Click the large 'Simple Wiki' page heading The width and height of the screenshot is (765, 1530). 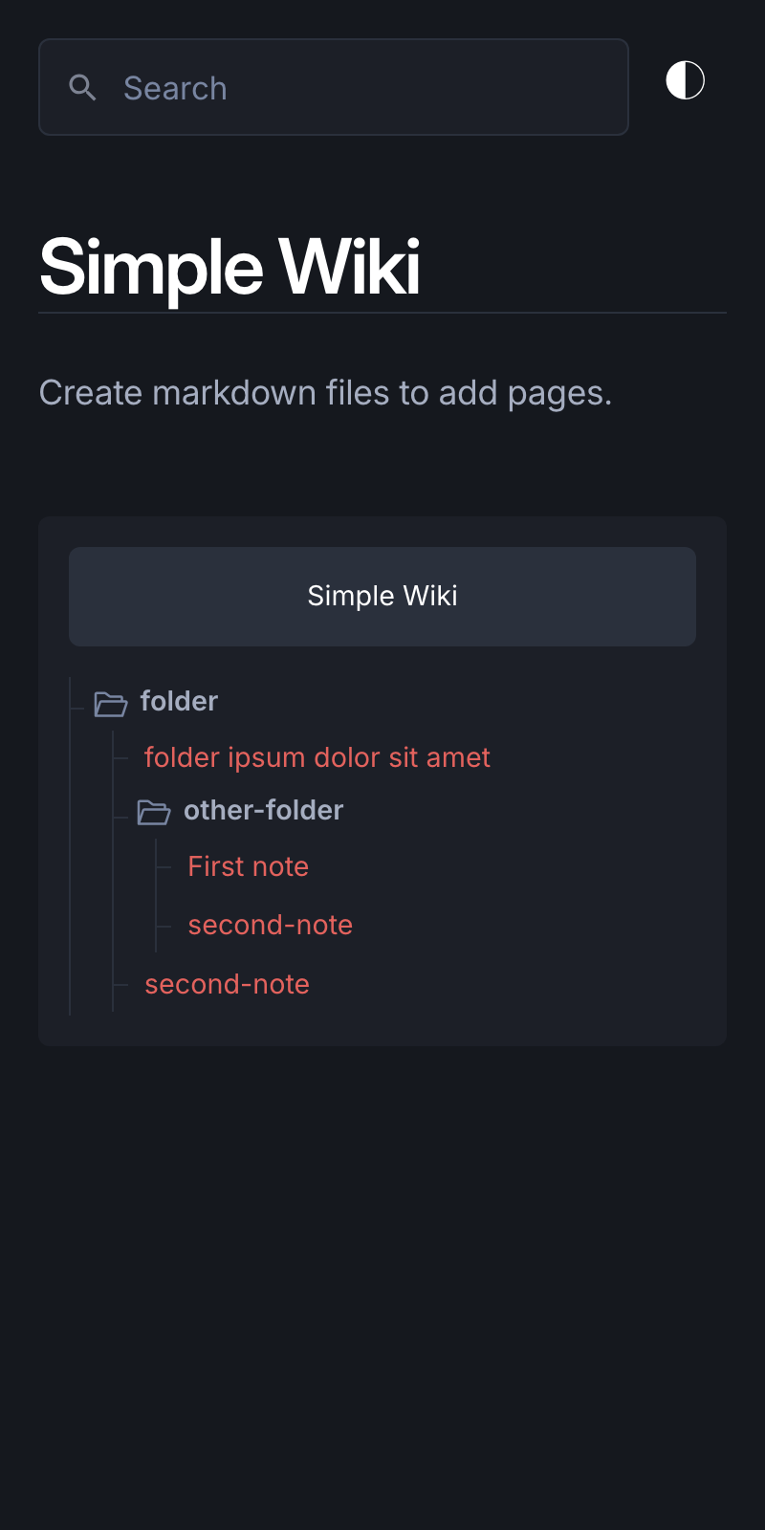pos(229,267)
